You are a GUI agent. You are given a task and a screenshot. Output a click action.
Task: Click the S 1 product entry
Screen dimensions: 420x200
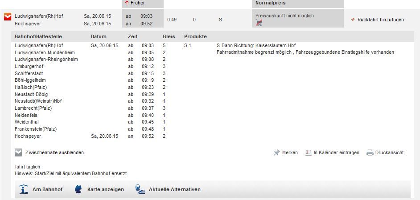[x=188, y=45]
